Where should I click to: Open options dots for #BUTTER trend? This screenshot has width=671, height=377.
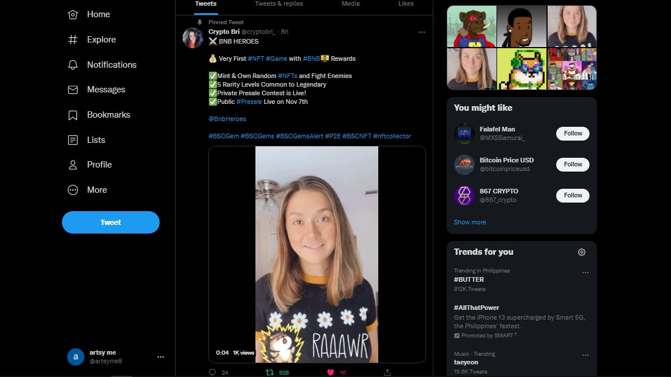click(x=585, y=273)
